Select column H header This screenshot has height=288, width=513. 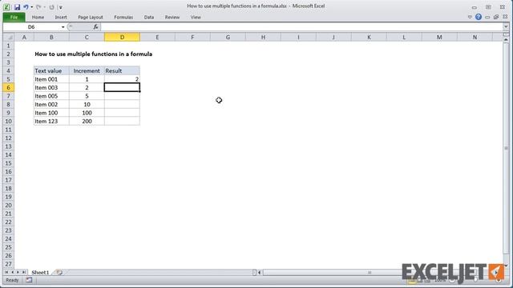click(x=263, y=38)
